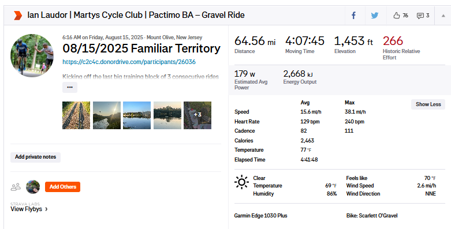The width and height of the screenshot is (451, 229).
Task: Open the sunlit water photo thumbnail
Action: (x=107, y=115)
